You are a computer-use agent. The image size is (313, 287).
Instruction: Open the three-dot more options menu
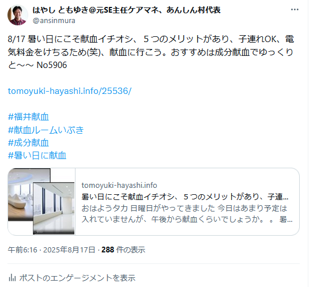coord(295,10)
